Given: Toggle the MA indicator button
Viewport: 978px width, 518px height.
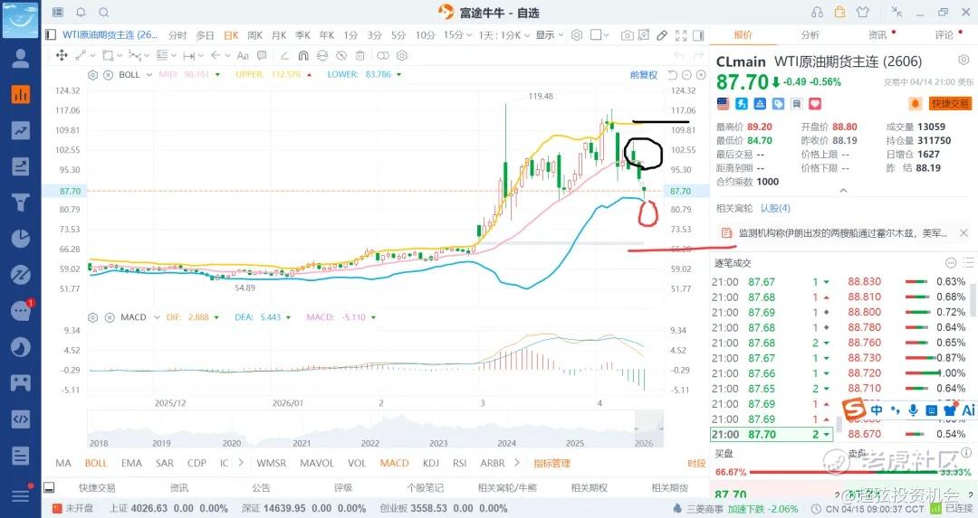Looking at the screenshot, I should tap(63, 463).
